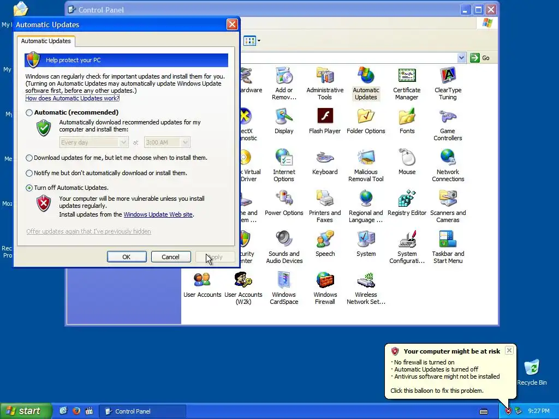Expand the '3:00 AM' time dropdown
The image size is (559, 419).
186,142
